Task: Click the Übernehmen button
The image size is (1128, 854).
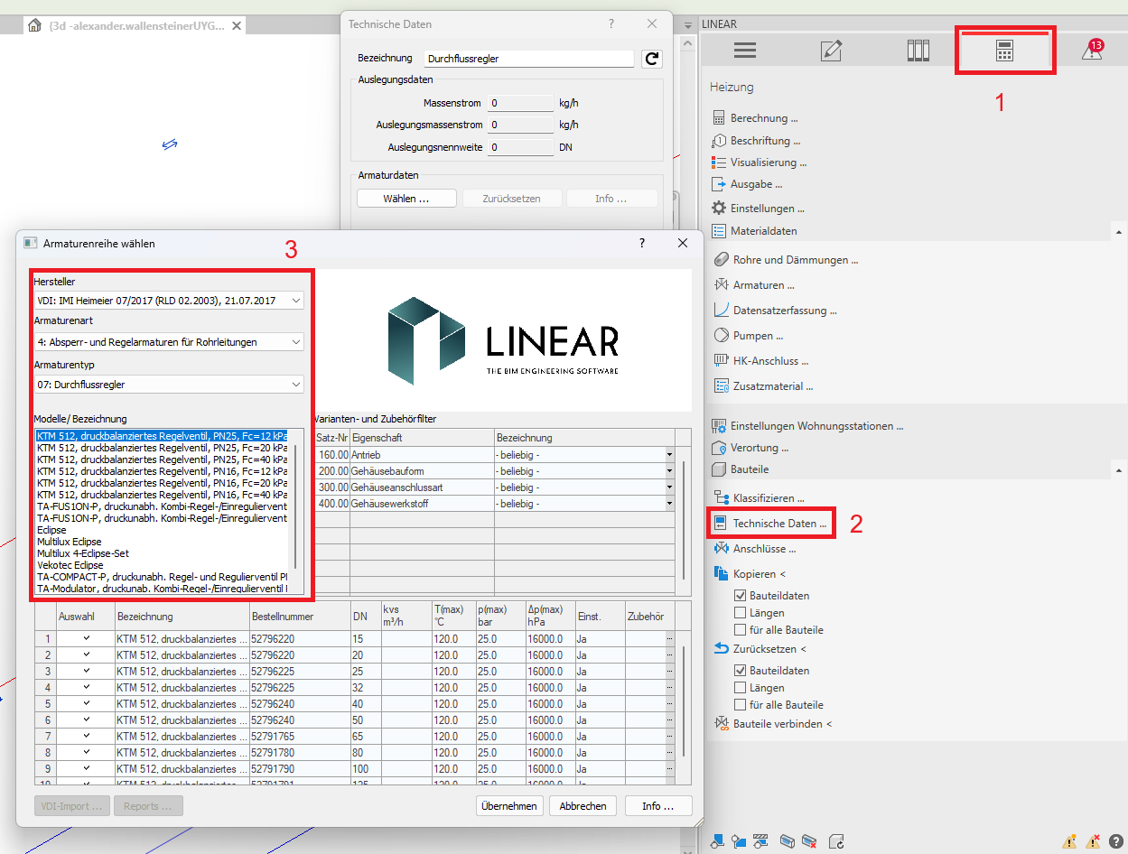Action: [x=509, y=806]
